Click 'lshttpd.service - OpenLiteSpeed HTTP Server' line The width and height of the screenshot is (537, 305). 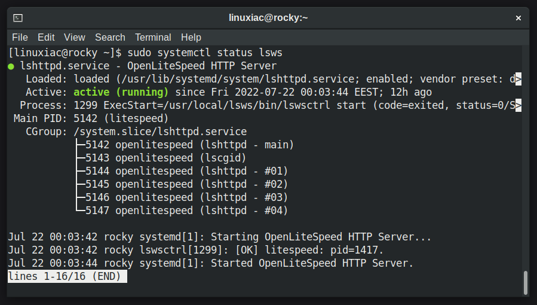click(148, 66)
